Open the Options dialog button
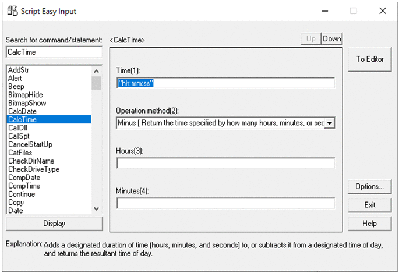Screen dimensions: 399x273 [x=369, y=187]
